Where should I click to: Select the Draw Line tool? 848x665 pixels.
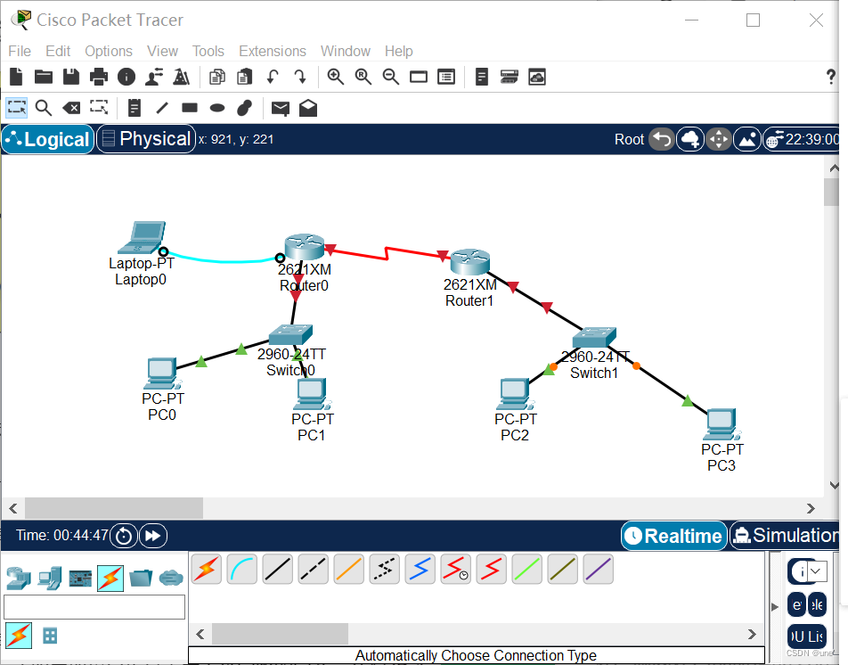(162, 108)
